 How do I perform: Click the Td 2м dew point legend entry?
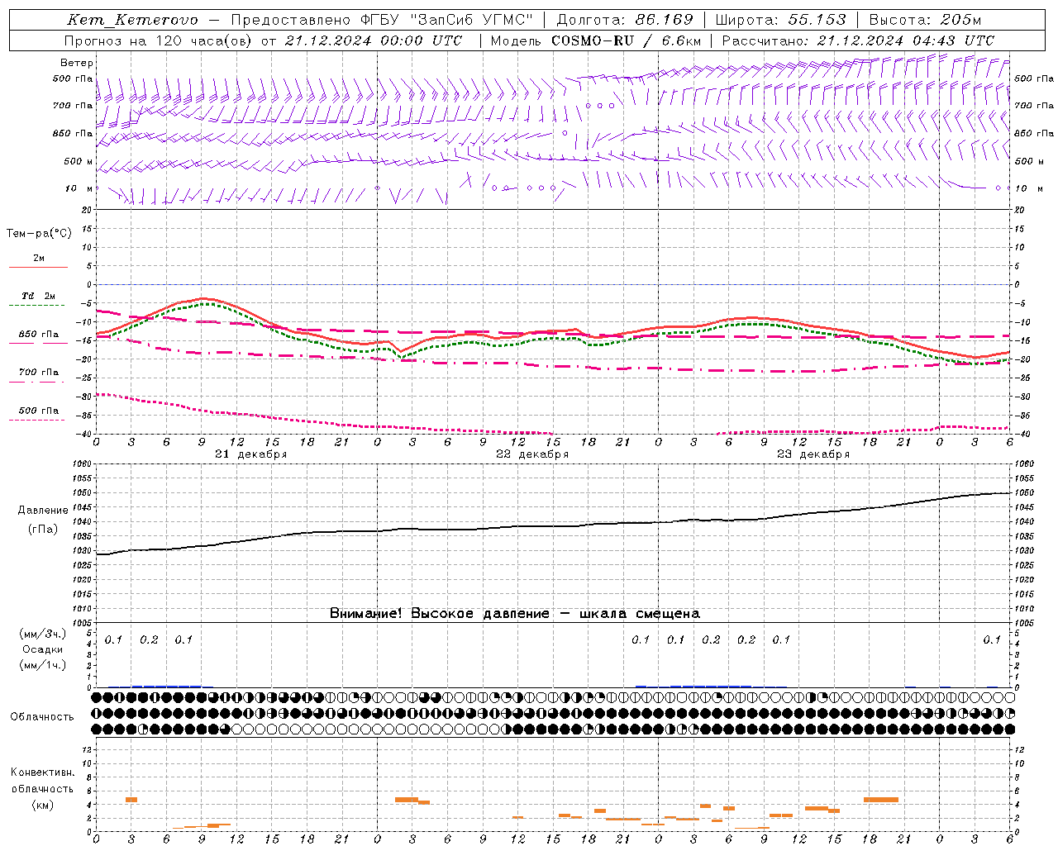[39, 296]
